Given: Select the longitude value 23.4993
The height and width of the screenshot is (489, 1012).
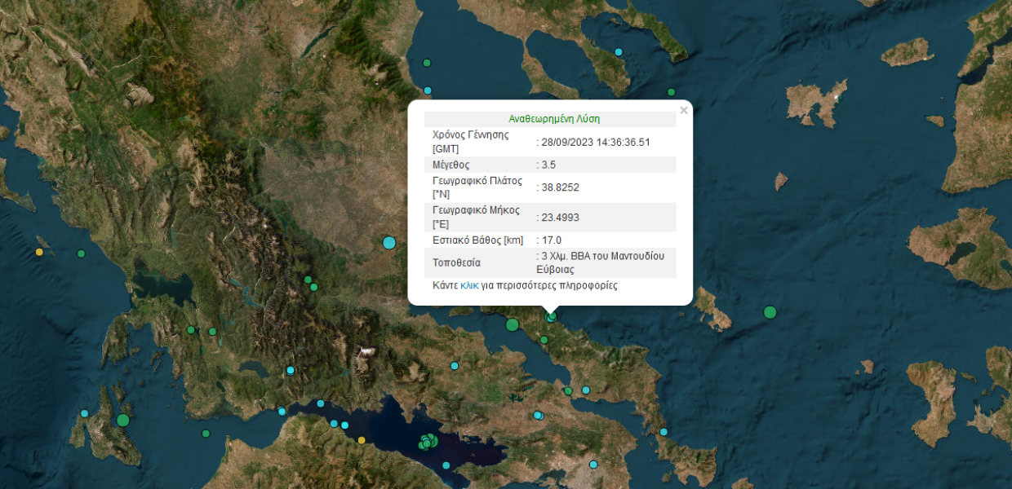Looking at the screenshot, I should [560, 217].
